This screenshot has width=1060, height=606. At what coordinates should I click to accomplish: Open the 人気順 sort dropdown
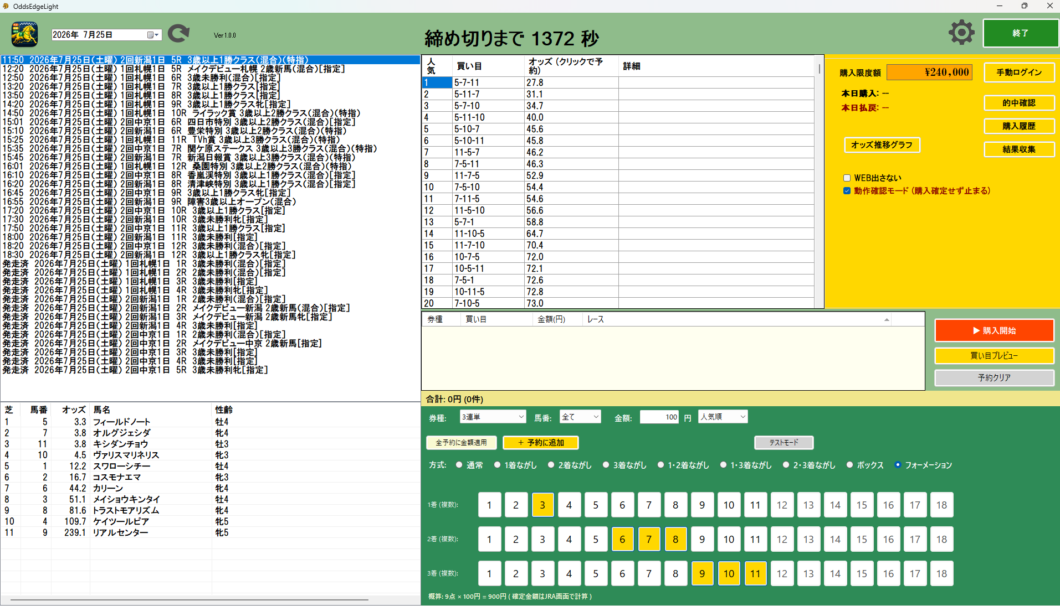click(723, 417)
